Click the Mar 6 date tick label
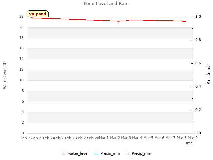213x160 pixels. point(159,138)
